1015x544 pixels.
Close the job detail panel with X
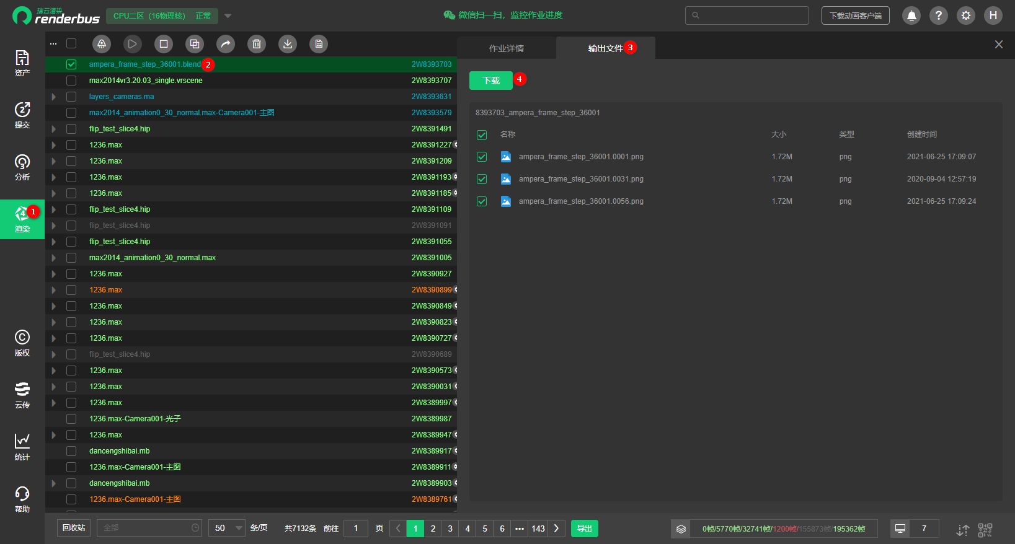point(999,45)
